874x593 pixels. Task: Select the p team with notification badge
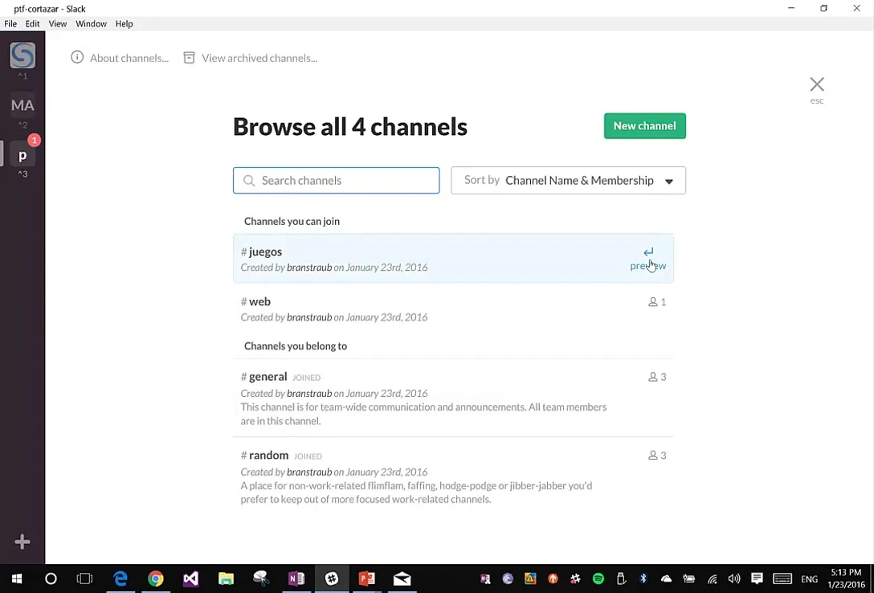tap(22, 155)
